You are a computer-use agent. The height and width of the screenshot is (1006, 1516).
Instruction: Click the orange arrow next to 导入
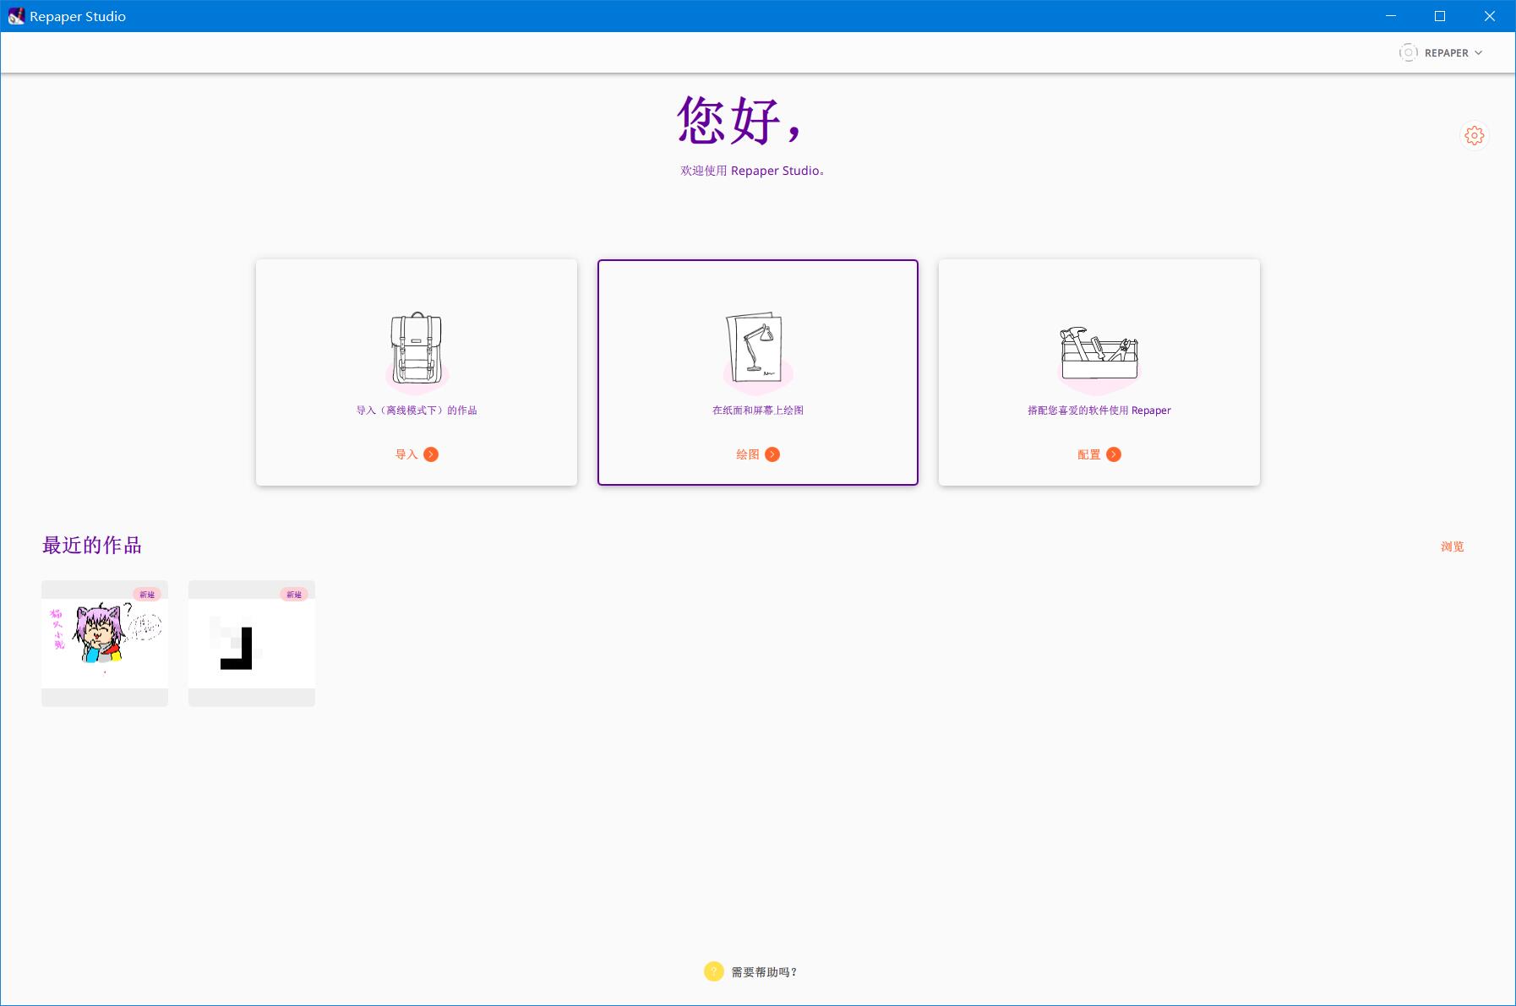(x=431, y=454)
